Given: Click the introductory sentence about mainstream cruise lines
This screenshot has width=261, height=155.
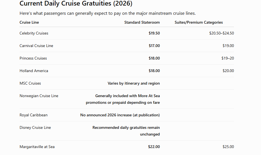Looking at the screenshot, I should pos(107,13).
